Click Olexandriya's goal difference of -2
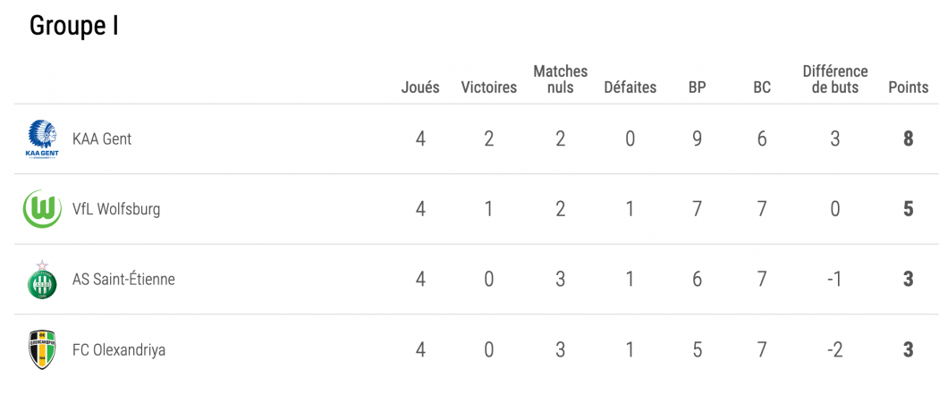 [x=834, y=350]
